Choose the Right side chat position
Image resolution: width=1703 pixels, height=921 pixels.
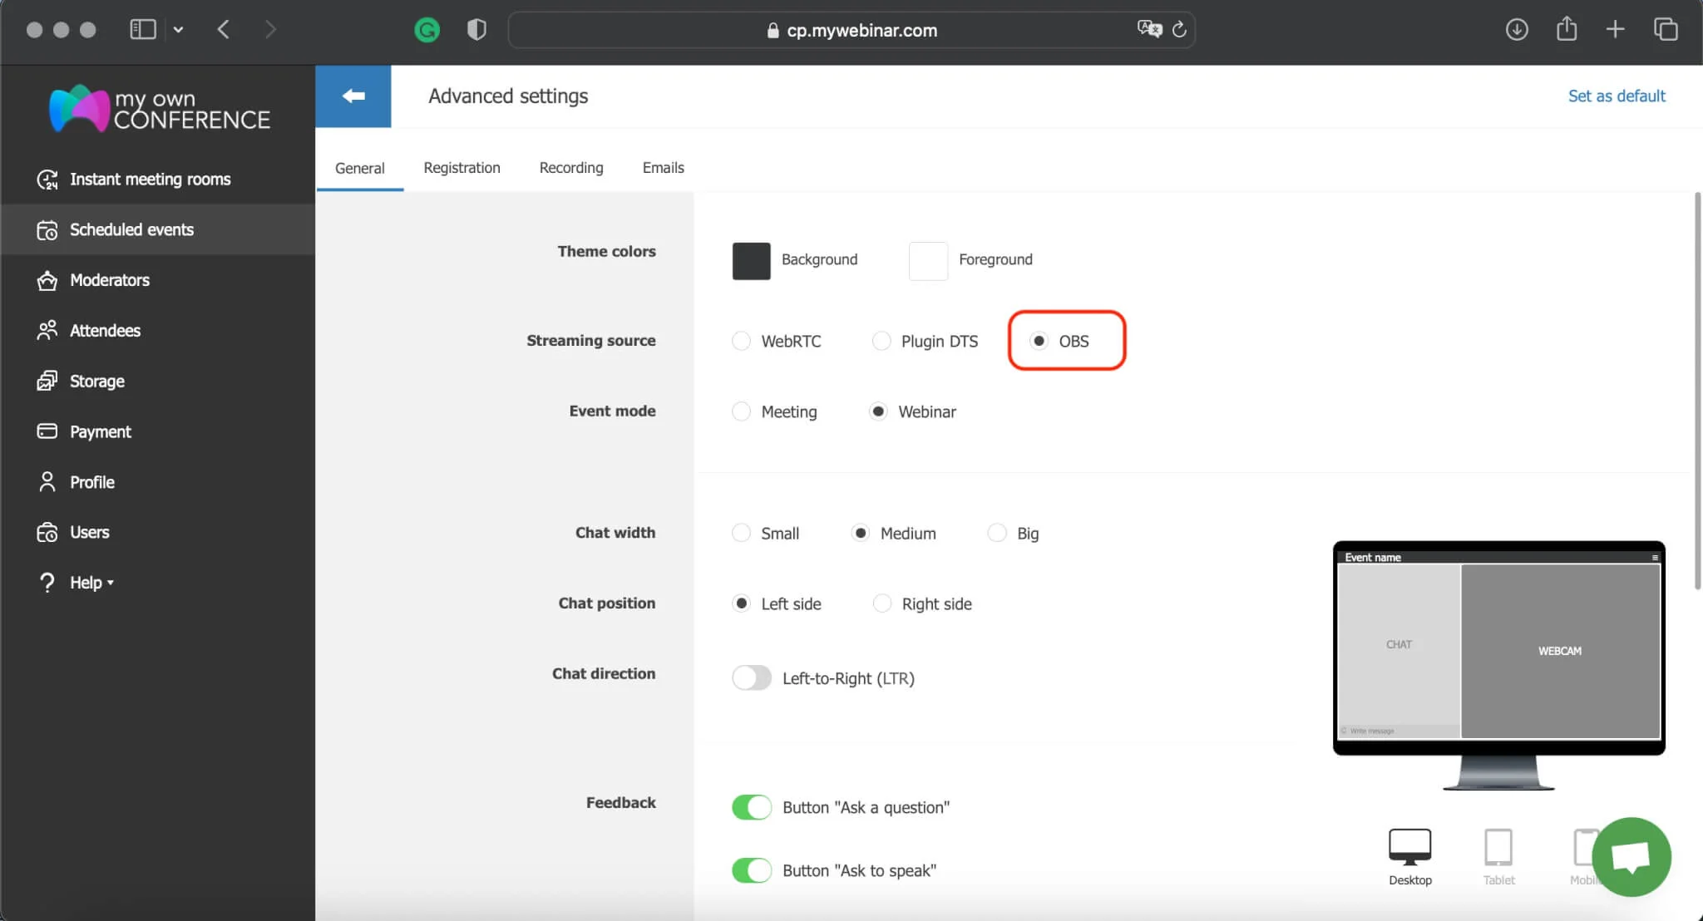pyautogui.click(x=882, y=604)
